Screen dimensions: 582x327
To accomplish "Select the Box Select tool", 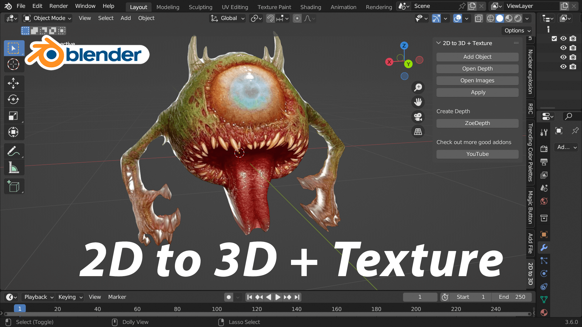I will pyautogui.click(x=14, y=48).
